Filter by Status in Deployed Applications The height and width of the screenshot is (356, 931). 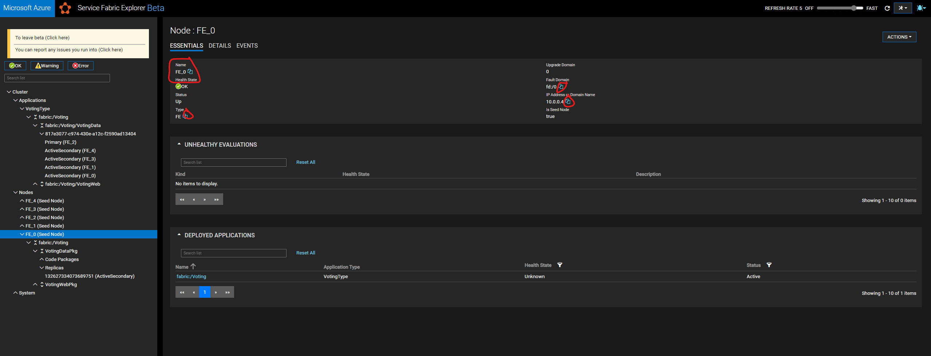point(769,265)
